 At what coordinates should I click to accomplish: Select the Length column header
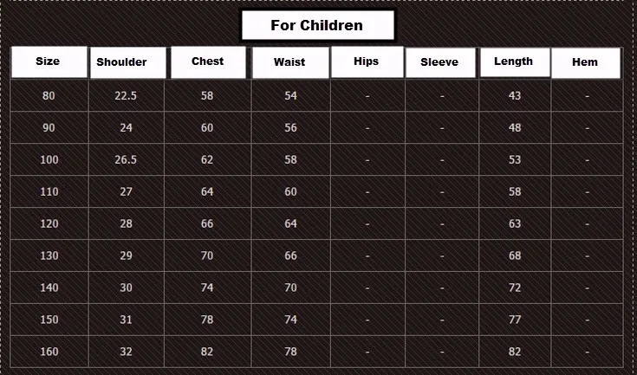(x=515, y=61)
